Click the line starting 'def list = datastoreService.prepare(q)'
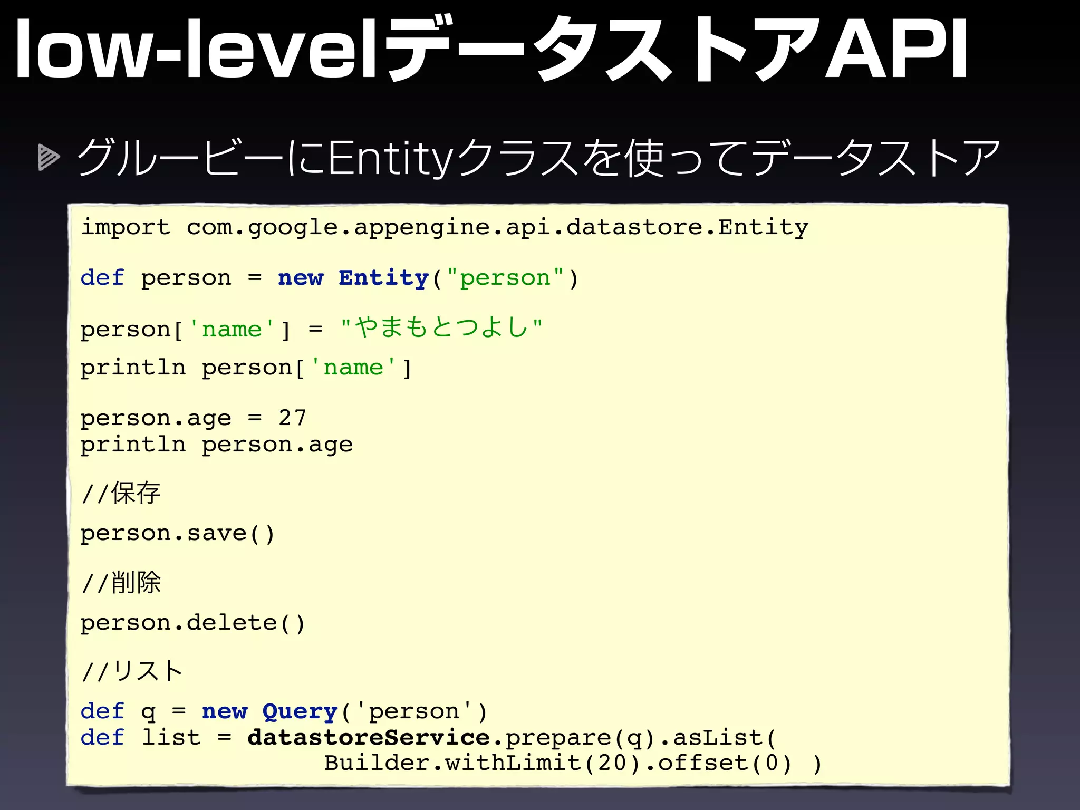Viewport: 1080px width, 810px height. (428, 738)
